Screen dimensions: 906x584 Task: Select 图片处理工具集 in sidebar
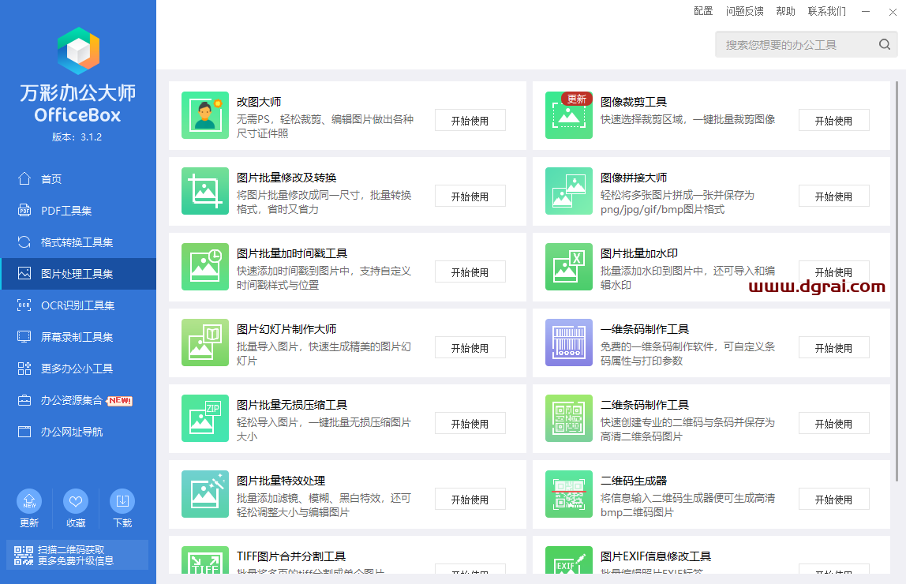(x=78, y=274)
